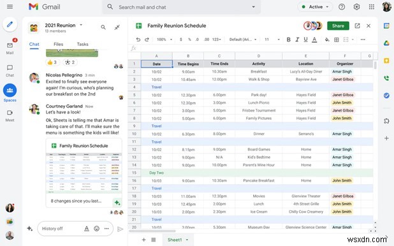
Task: Open the Help question mark icon
Action: (x=342, y=7)
